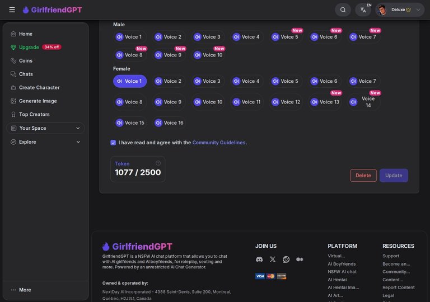The height and width of the screenshot is (302, 430).
Task: Select Female Voice 8 option
Action: coord(129,102)
